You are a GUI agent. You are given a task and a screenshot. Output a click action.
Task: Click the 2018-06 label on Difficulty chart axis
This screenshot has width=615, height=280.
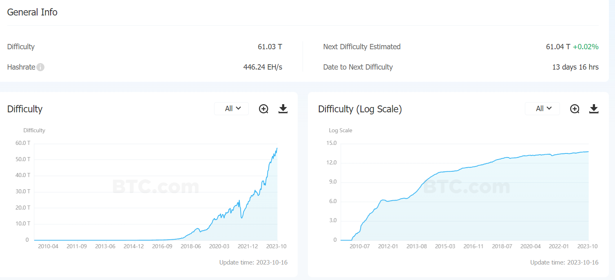190,246
